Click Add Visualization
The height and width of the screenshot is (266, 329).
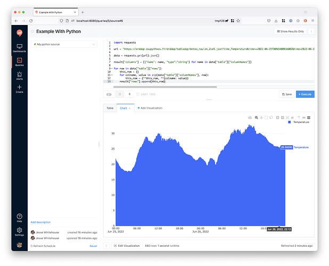point(150,108)
